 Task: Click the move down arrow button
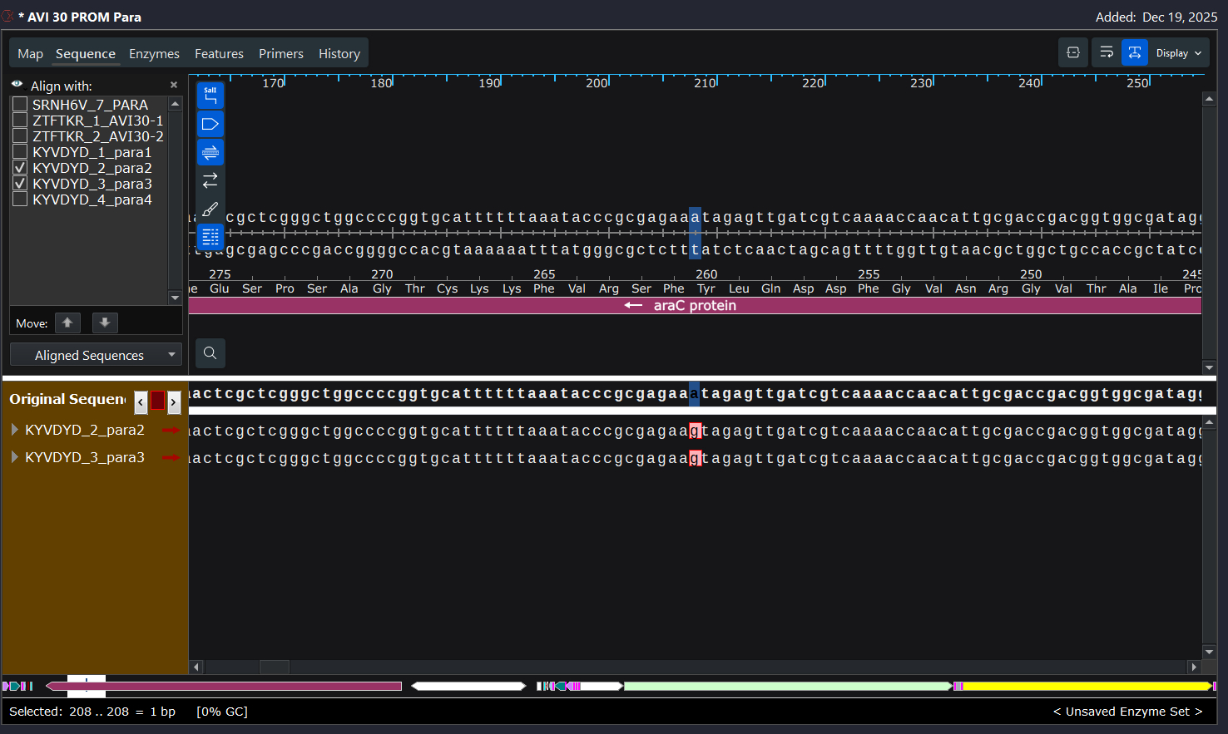[x=105, y=323]
